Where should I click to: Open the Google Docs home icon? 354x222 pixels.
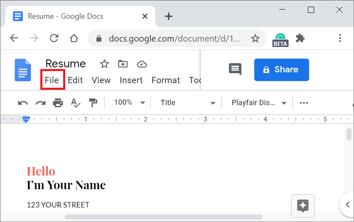coord(23,70)
